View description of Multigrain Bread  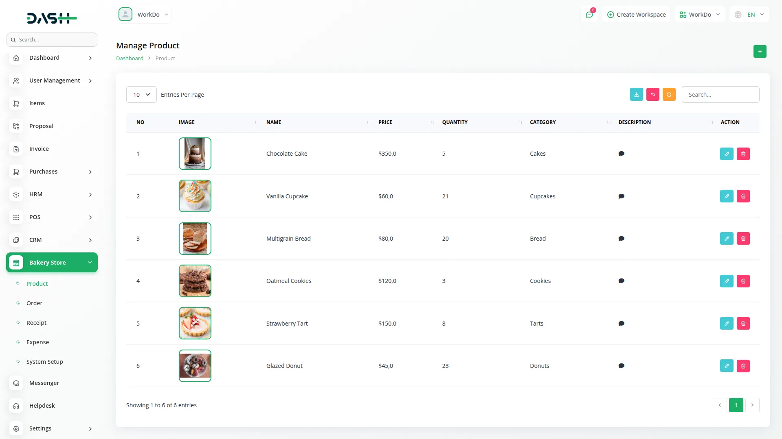tap(621, 239)
